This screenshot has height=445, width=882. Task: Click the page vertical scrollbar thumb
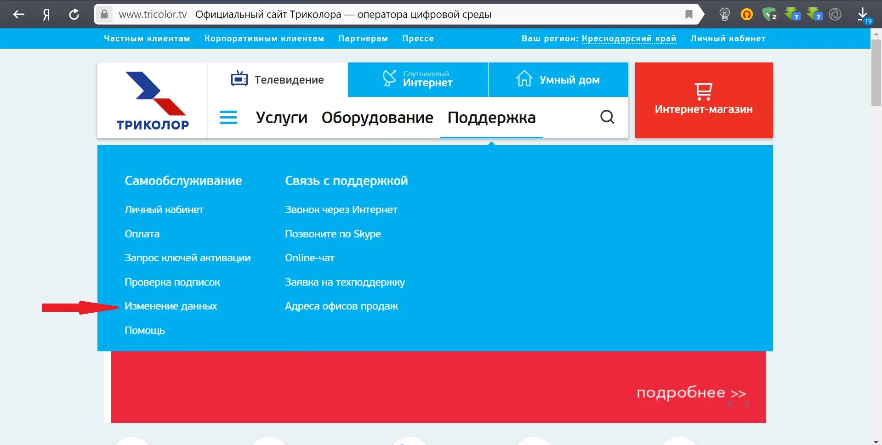coord(876,73)
